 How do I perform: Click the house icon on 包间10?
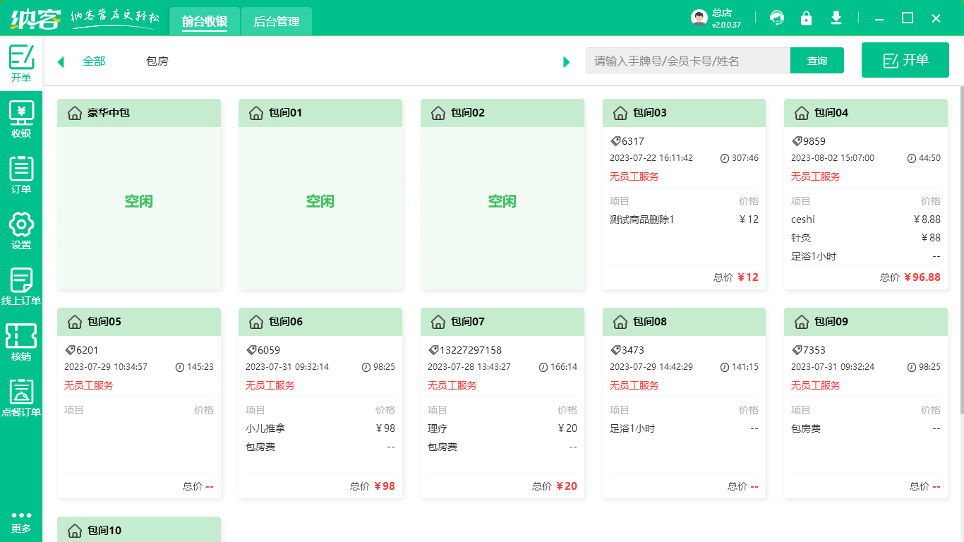click(75, 531)
